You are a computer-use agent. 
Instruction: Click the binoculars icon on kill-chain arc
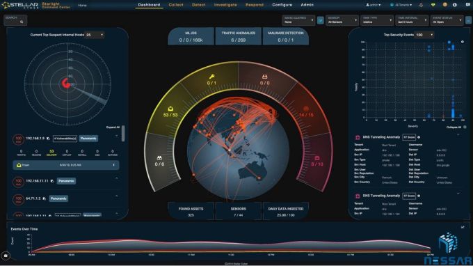[159, 158]
